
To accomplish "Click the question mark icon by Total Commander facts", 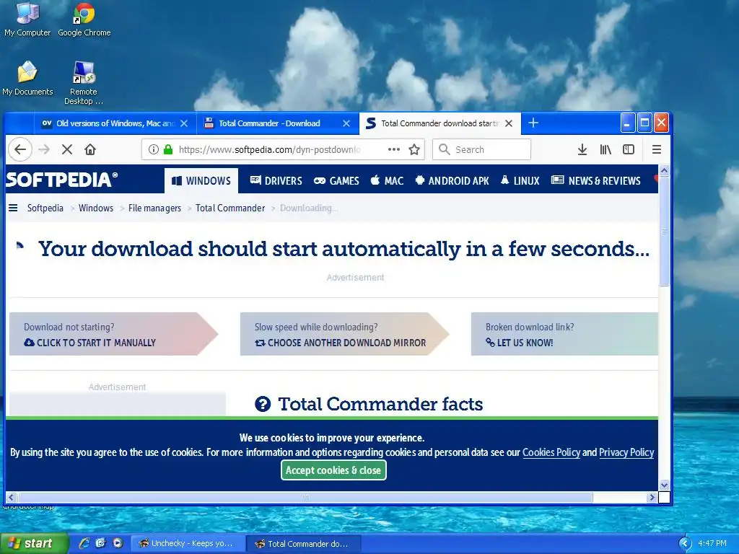I will click(x=263, y=404).
